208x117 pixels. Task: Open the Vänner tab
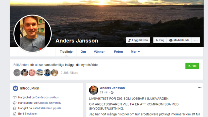point(99,52)
